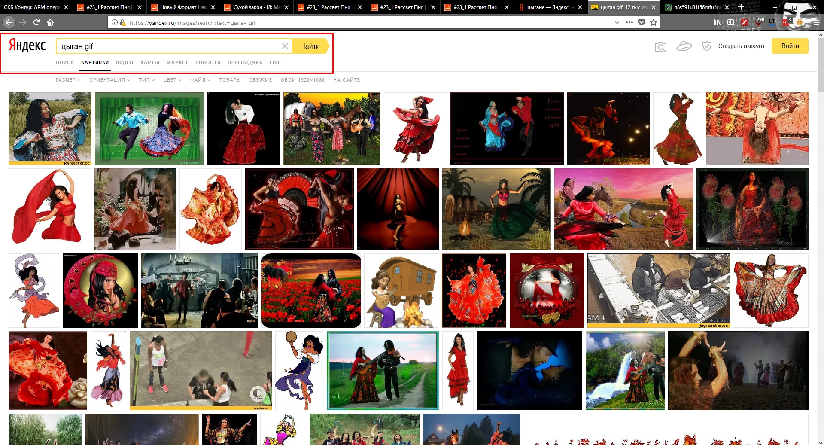Save page to Pocket
824x445 pixels.
coord(642,22)
